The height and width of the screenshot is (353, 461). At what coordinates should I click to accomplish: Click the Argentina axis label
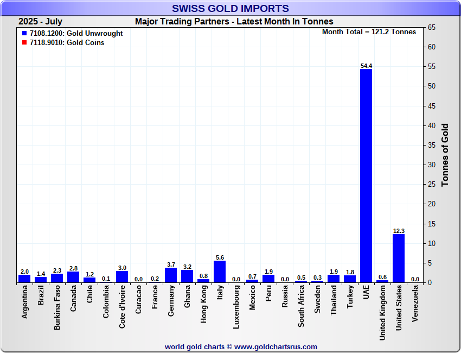click(x=24, y=303)
